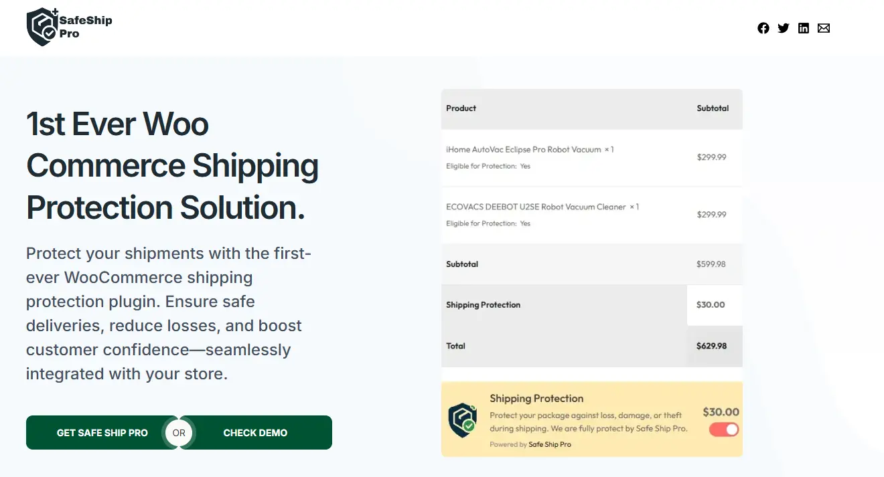
Task: Select the ECOVACS DEEBOT U2SE product row
Action: coord(591,215)
